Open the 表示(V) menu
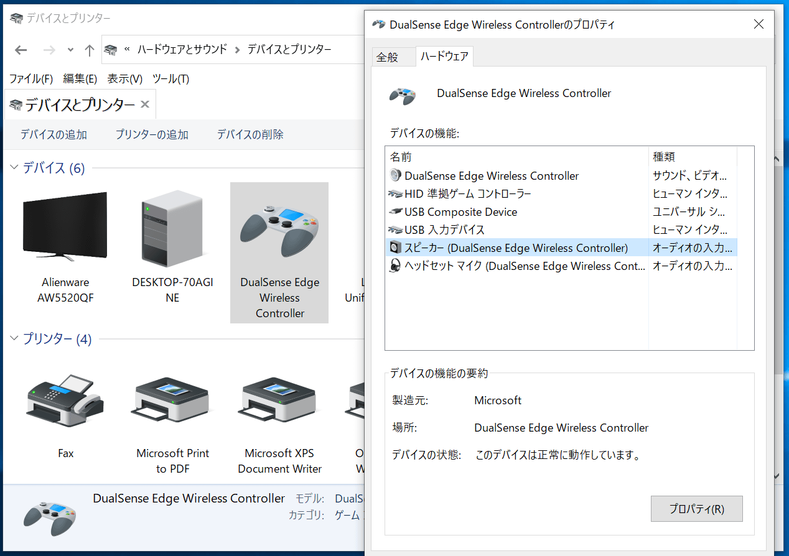This screenshot has width=789, height=556. 125,79
